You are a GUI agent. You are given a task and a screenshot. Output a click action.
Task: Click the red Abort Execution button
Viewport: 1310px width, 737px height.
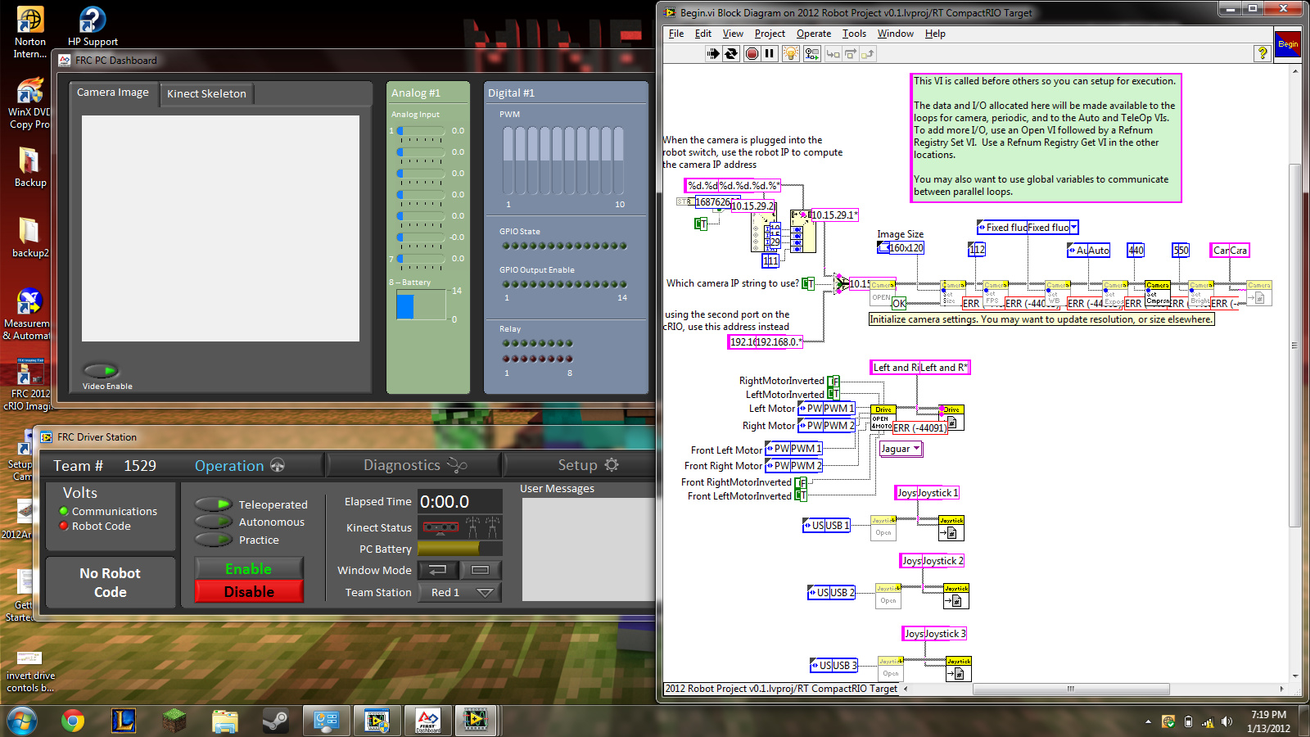click(752, 54)
